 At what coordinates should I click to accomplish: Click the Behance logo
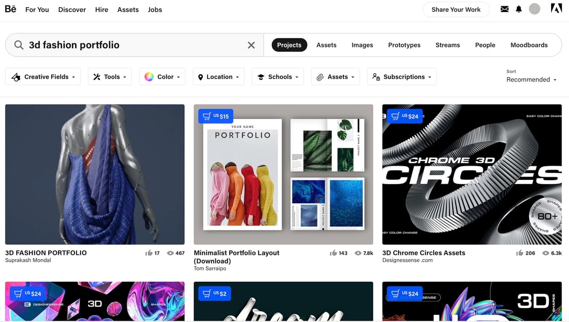(x=10, y=9)
